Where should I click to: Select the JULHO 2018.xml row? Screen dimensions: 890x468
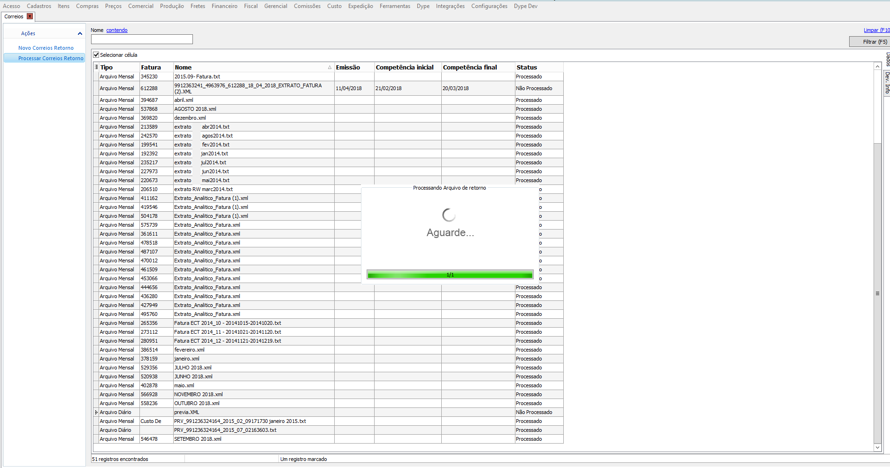click(x=329, y=368)
